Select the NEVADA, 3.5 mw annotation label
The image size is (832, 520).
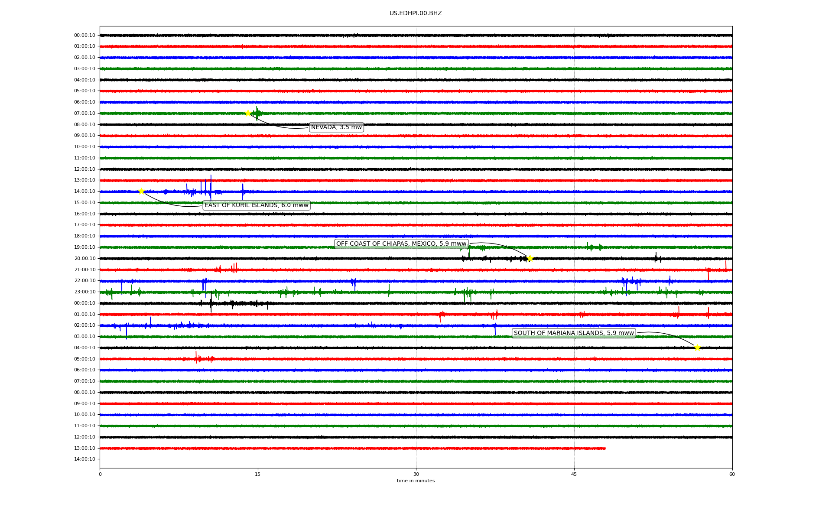(x=336, y=127)
